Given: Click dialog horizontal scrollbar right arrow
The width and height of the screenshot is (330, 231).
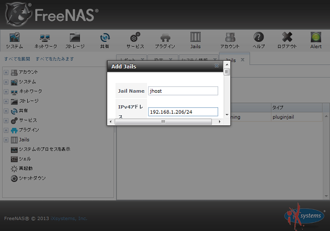Looking at the screenshot, I should tap(220, 122).
